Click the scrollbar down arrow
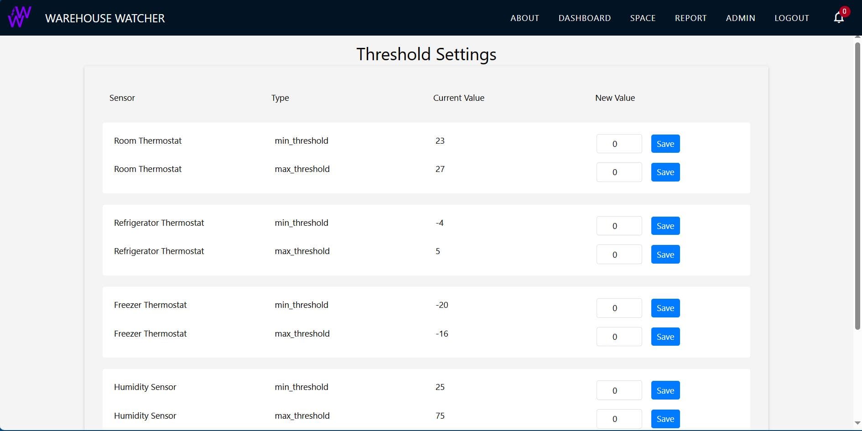The width and height of the screenshot is (862, 431). click(857, 423)
